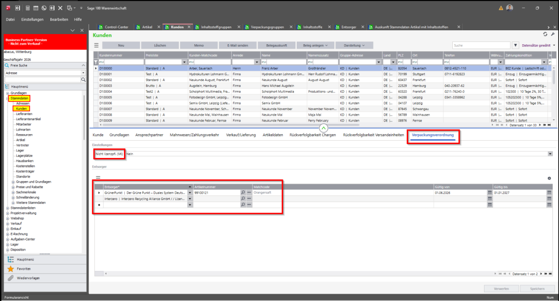559x301 pixels.
Task: Open calendar picker for Gültig von 01.06.2026
Action: (490, 192)
